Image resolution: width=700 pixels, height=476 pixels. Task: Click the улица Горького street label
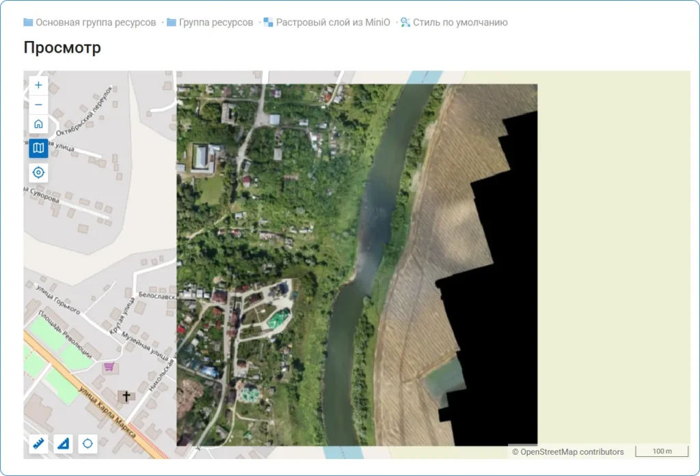click(58, 299)
